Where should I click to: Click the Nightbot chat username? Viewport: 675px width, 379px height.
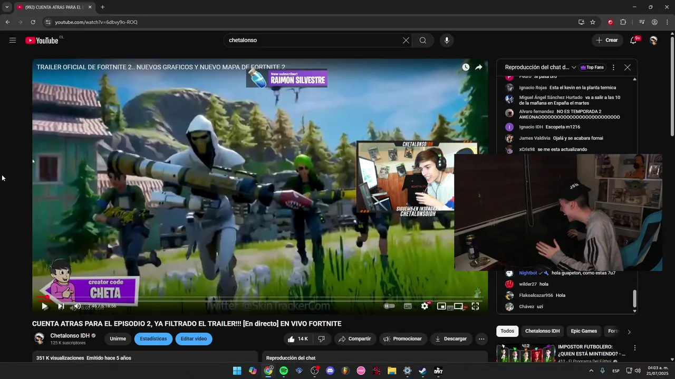coord(528,273)
